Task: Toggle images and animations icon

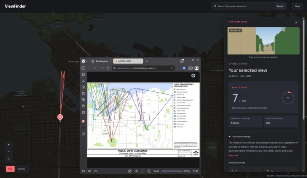Action: tap(130, 171)
